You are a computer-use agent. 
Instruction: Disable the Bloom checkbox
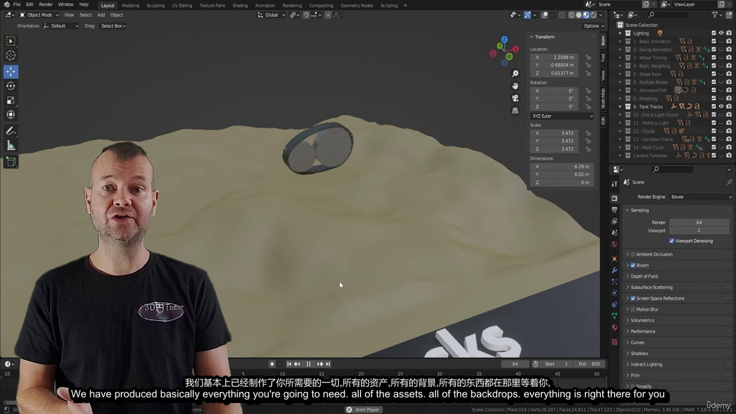pos(633,266)
